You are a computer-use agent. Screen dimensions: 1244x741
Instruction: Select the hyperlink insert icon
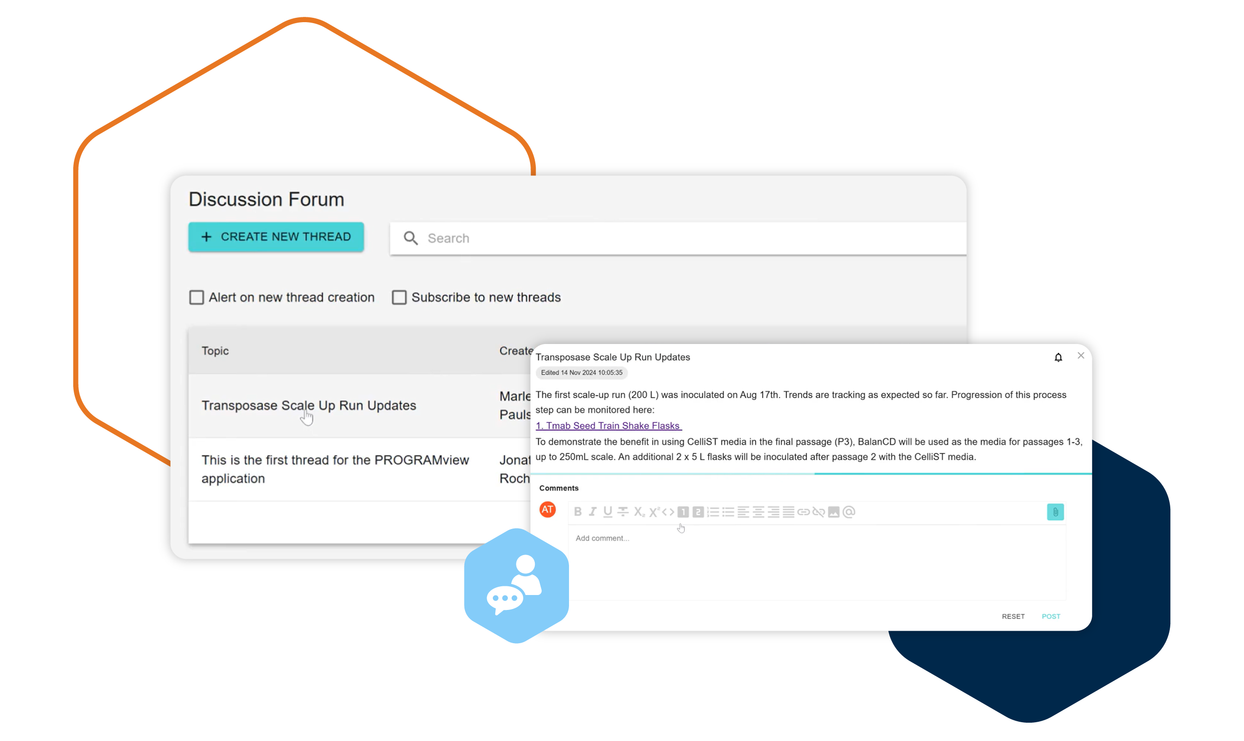click(803, 512)
